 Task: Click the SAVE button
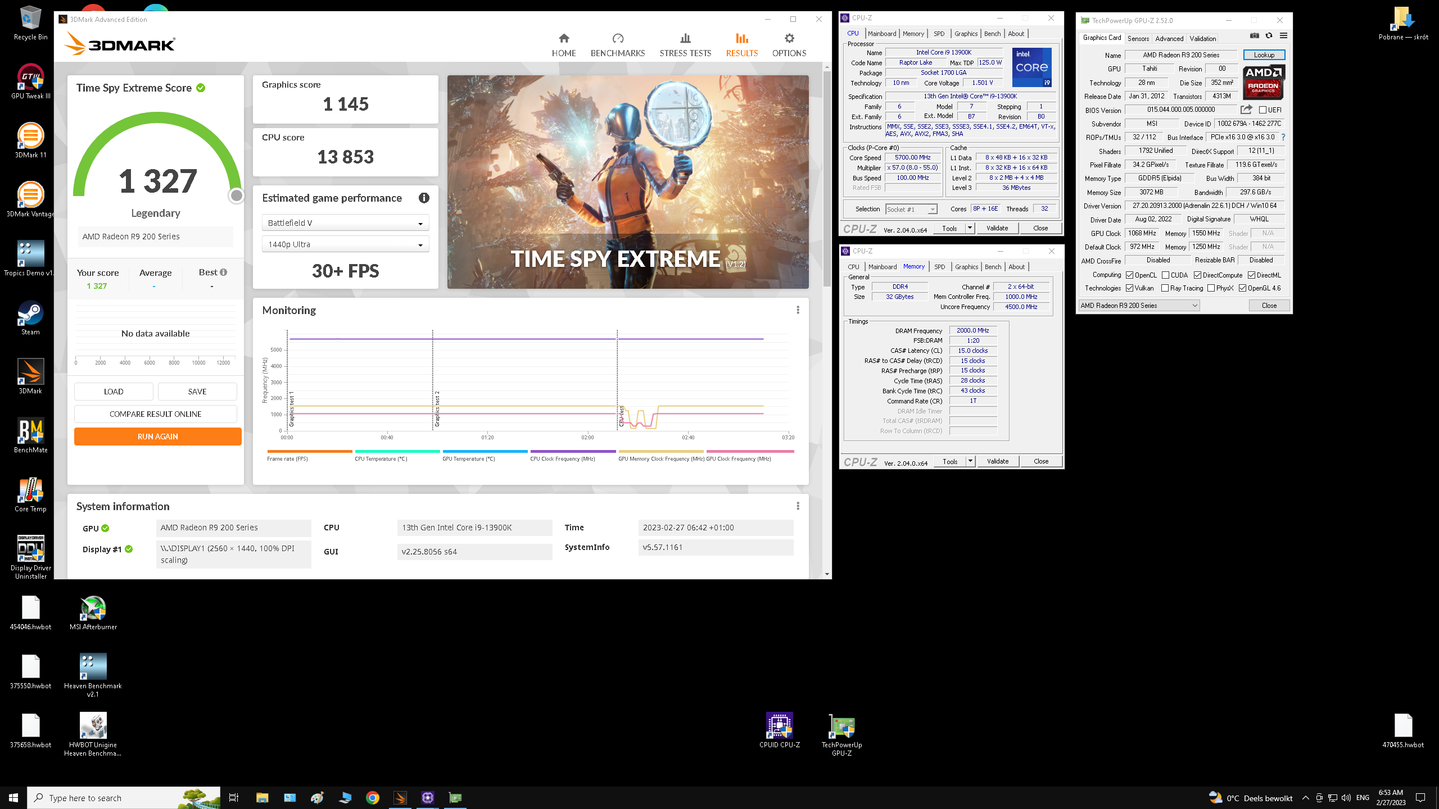tap(197, 392)
